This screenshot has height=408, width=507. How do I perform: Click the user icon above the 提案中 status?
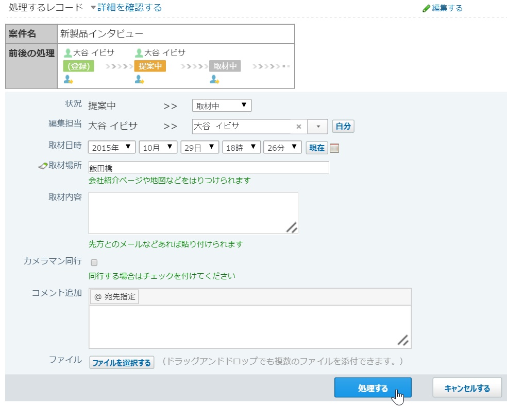[139, 52]
